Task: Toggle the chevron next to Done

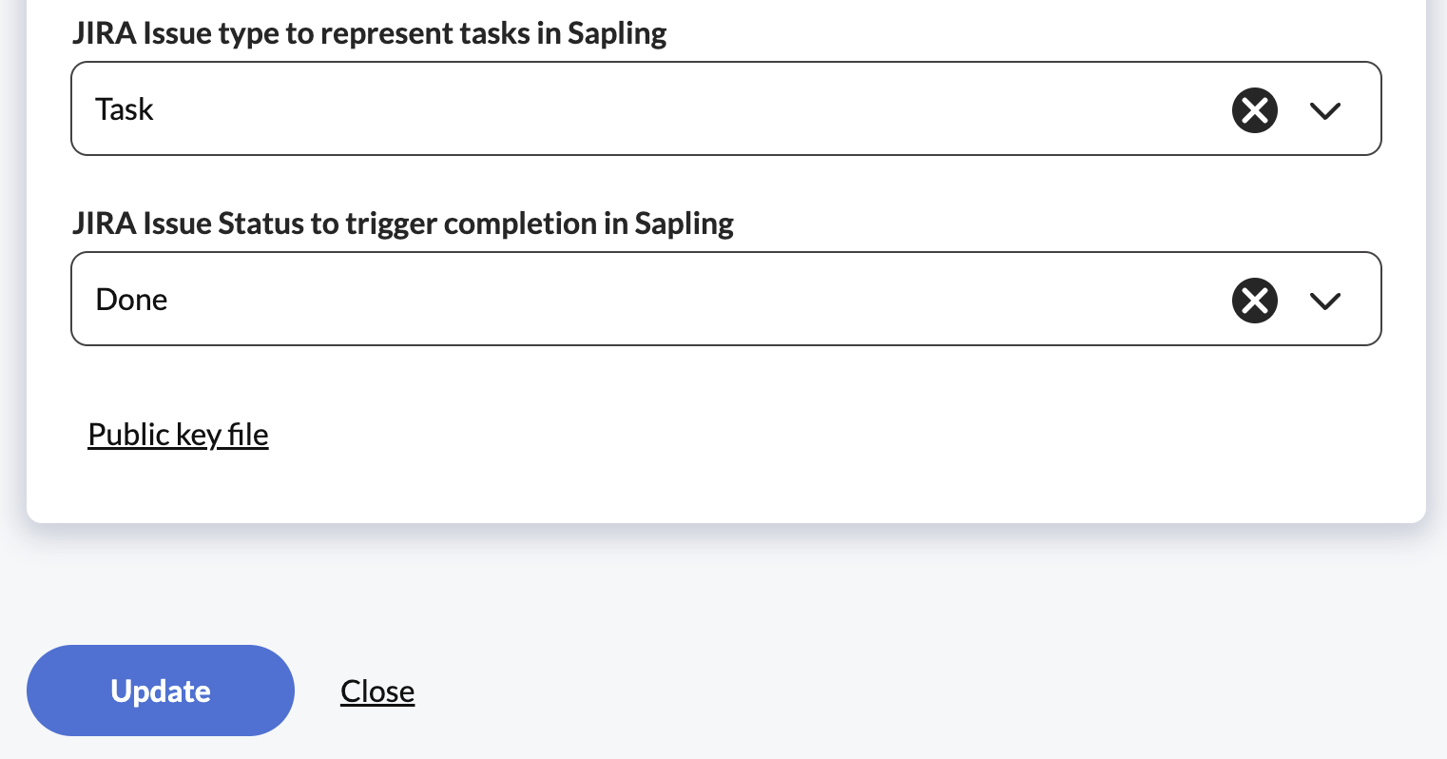Action: (x=1324, y=301)
